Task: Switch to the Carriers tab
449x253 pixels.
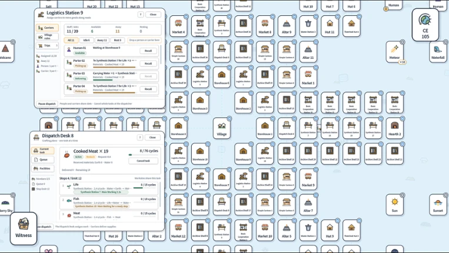Action: click(x=47, y=28)
